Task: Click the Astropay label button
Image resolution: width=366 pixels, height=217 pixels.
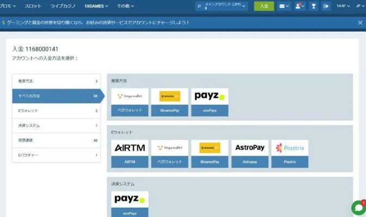Action: [x=250, y=162]
